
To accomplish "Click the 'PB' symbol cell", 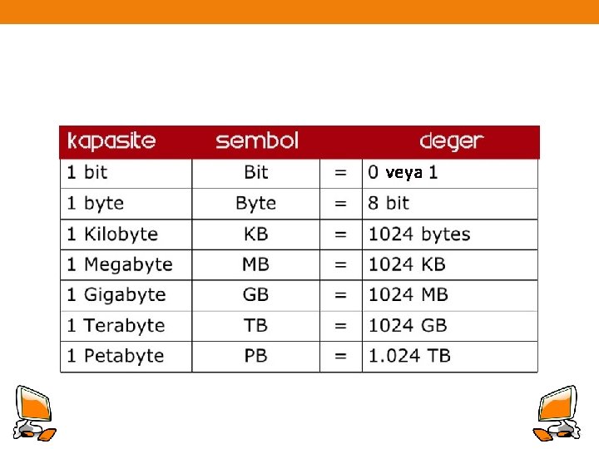I will pyautogui.click(x=256, y=356).
